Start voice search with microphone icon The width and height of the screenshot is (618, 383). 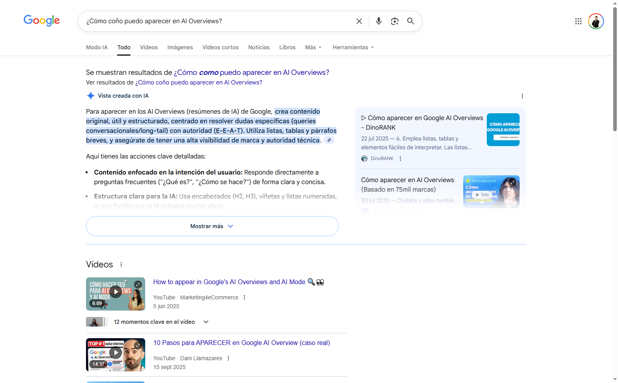(x=378, y=21)
